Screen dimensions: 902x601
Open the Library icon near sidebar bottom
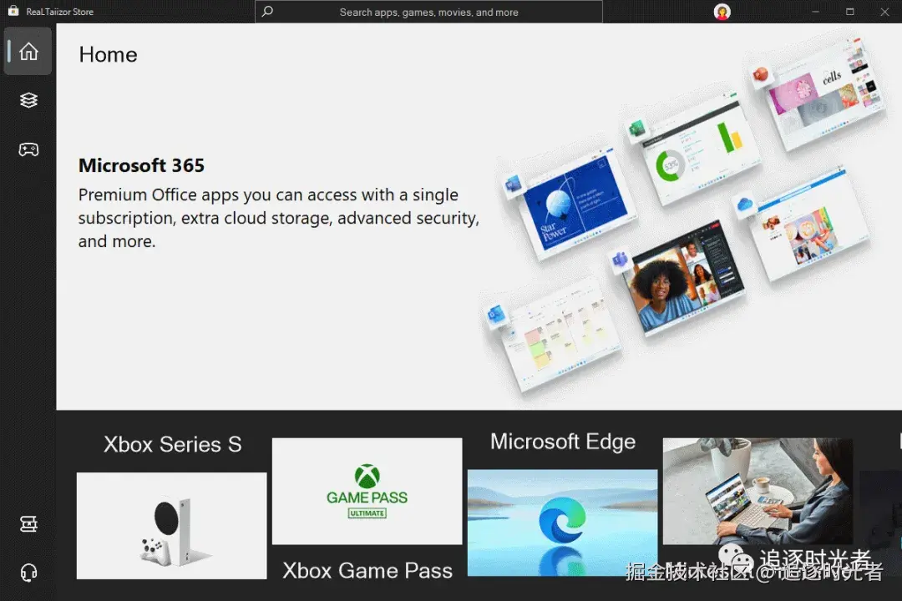pos(28,524)
